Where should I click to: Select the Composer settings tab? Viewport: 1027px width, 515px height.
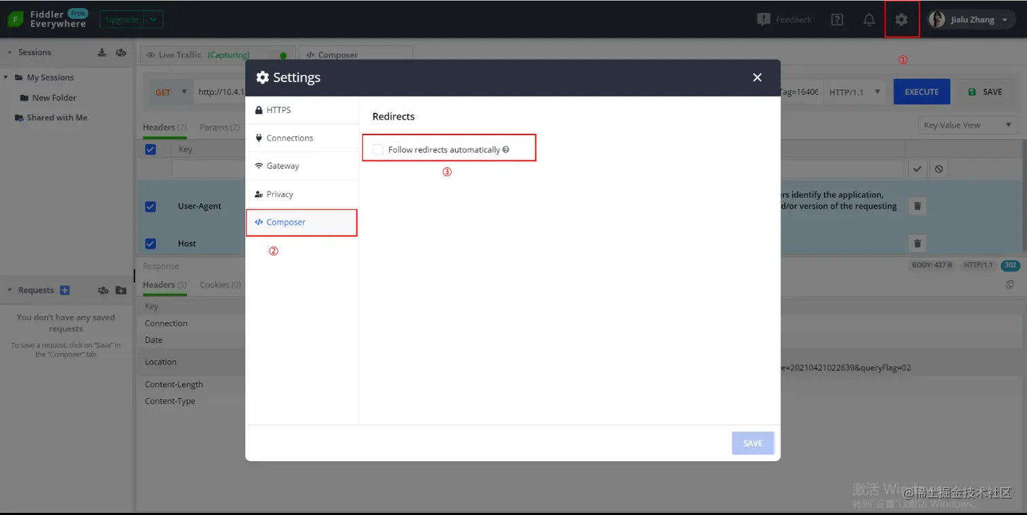[302, 222]
